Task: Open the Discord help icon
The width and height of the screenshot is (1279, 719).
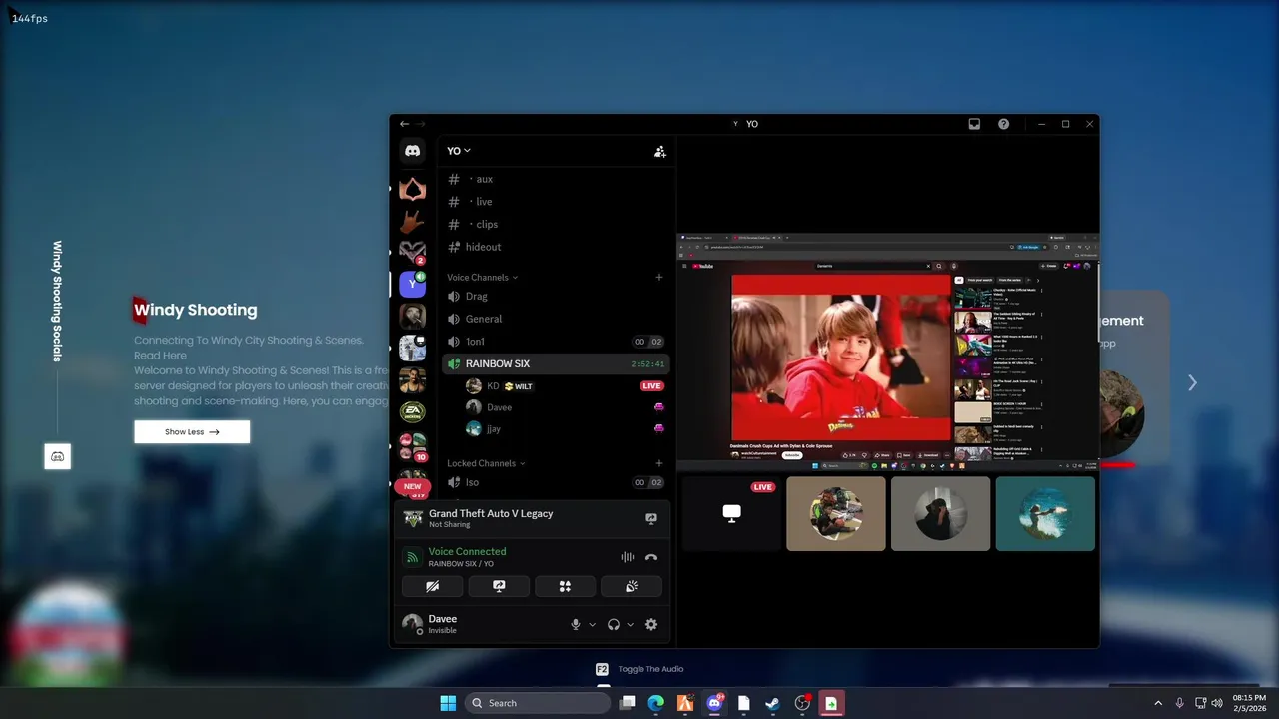Action: pos(1003,124)
